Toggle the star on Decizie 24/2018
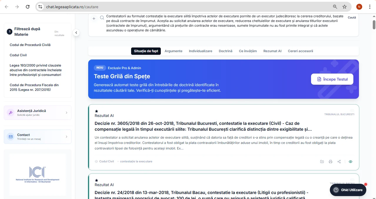Image resolution: width=376 pixels, height=199 pixels. click(x=96, y=180)
